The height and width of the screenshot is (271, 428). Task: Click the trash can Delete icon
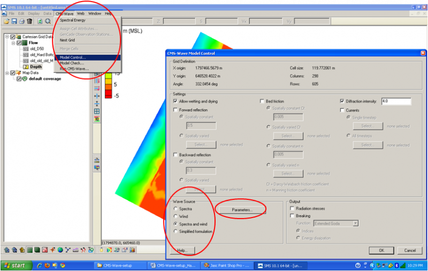[x=29, y=21]
